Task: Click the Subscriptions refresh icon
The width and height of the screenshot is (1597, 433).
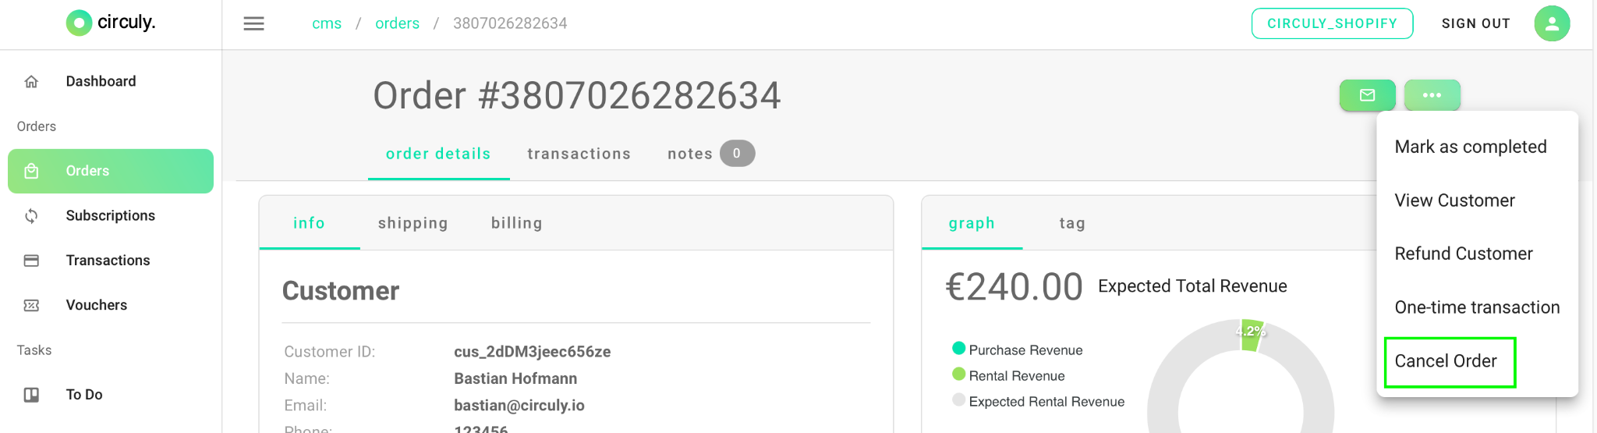Action: tap(31, 215)
